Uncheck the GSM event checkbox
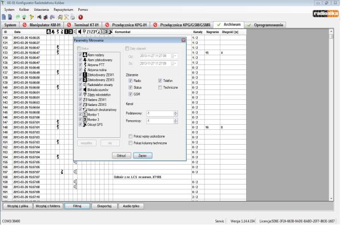Screen dimensions: 342x225 click(130, 94)
